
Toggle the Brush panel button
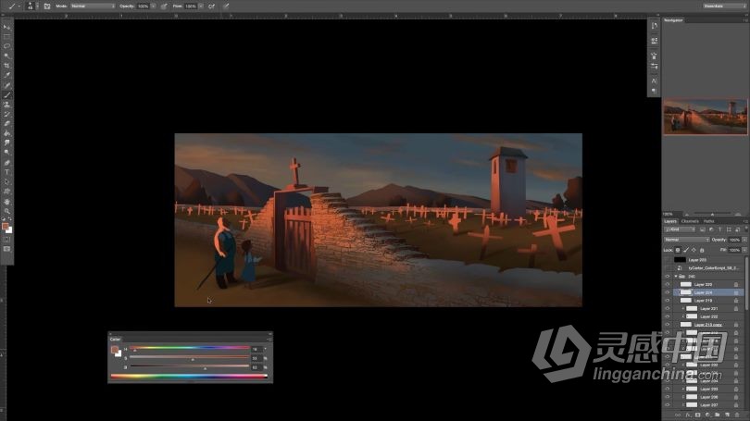tap(47, 6)
